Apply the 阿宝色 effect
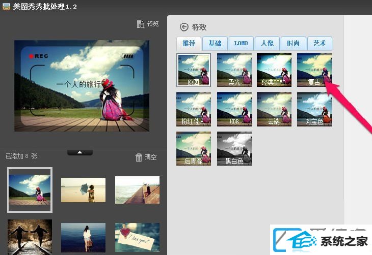This screenshot has height=255, width=372. tap(314, 109)
